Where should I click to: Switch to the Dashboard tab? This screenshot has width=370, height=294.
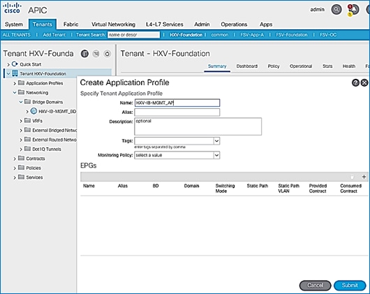(x=247, y=66)
